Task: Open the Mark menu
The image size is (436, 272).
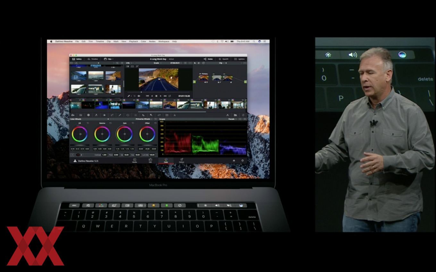Action: tap(116, 41)
